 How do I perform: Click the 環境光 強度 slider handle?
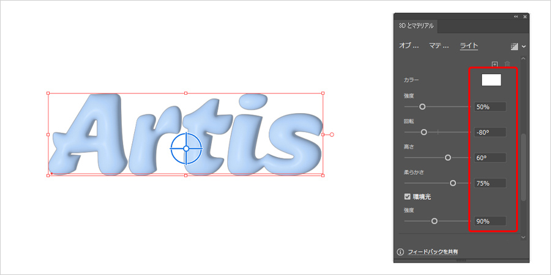coord(434,221)
